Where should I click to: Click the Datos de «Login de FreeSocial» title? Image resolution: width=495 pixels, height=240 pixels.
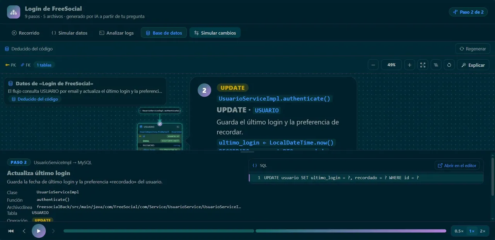point(55,83)
